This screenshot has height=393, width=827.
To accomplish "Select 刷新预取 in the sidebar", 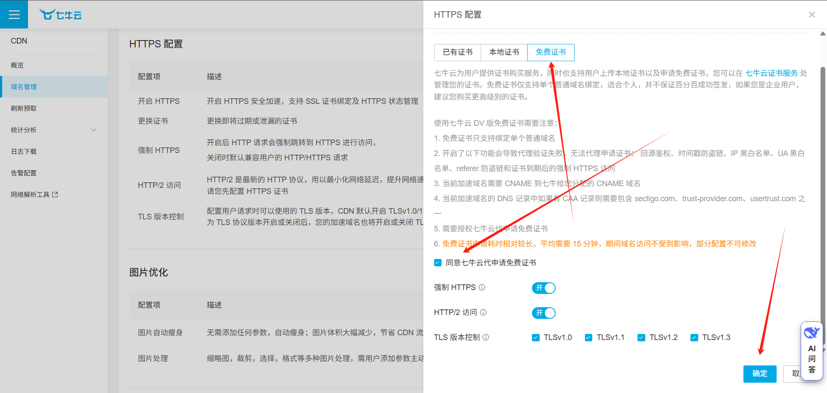I will click(24, 109).
